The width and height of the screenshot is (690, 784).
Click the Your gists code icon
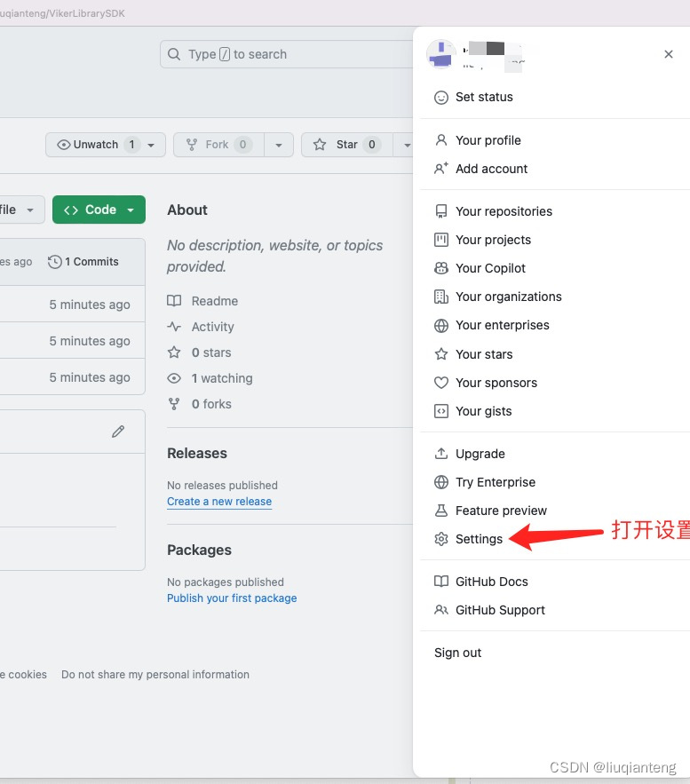441,411
